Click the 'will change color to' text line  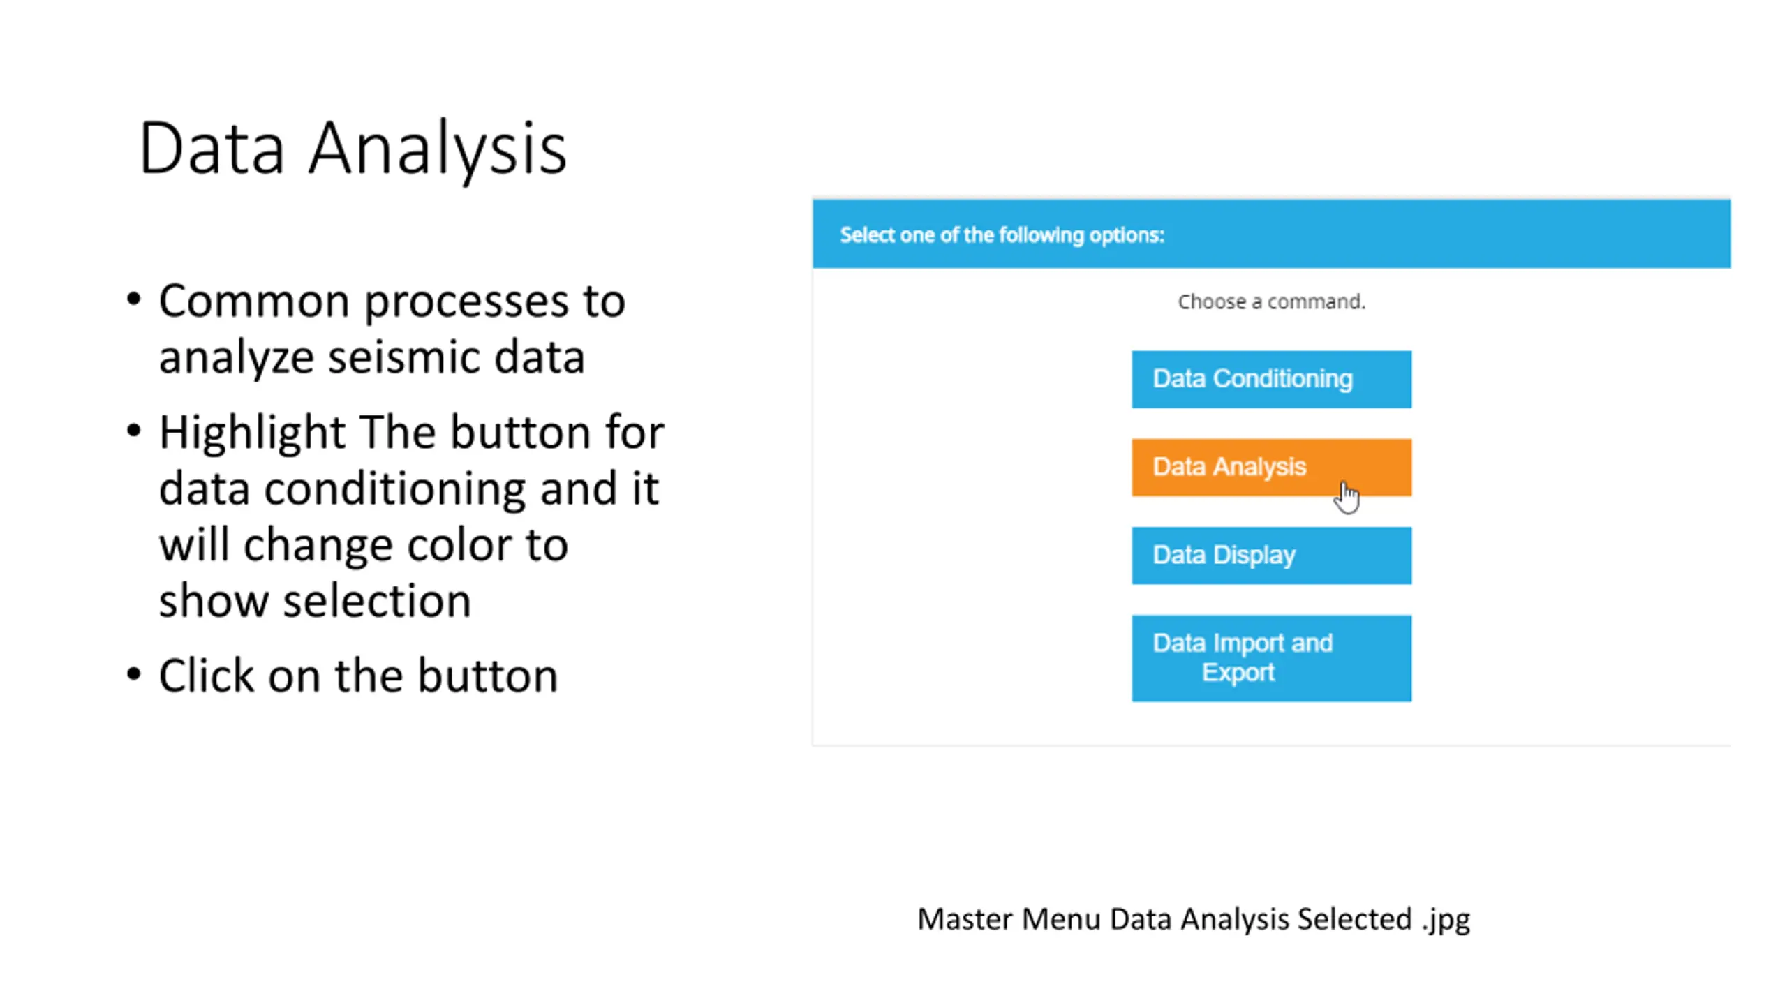coord(363,544)
